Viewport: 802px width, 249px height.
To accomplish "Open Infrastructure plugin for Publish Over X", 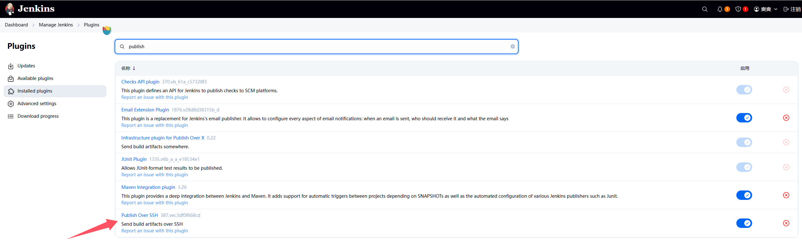I will tap(163, 138).
